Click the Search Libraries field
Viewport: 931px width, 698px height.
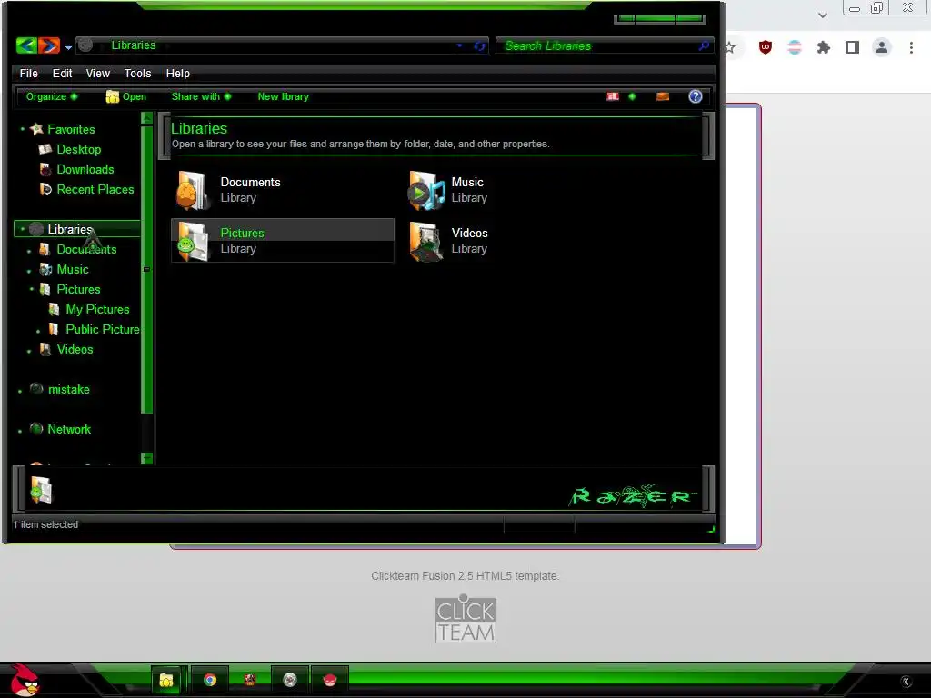(605, 45)
